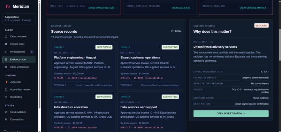Click DOC-IC-1047 · v1 identifier
Viewport: 281px width, 132px height.
point(203,42)
